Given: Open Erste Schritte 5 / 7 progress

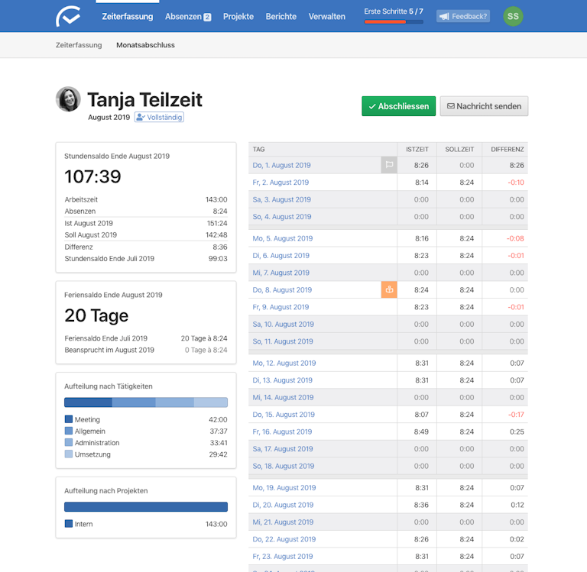Looking at the screenshot, I should pos(394,15).
